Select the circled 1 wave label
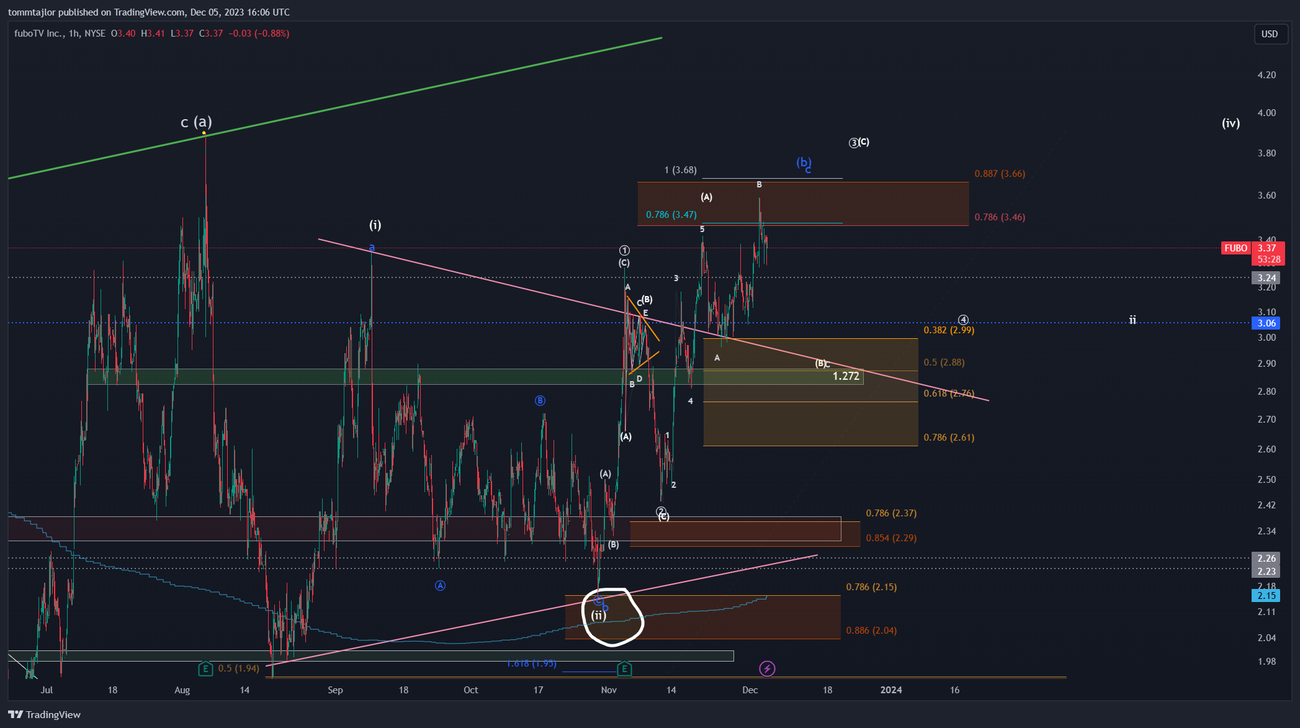This screenshot has height=728, width=1300. click(x=624, y=250)
